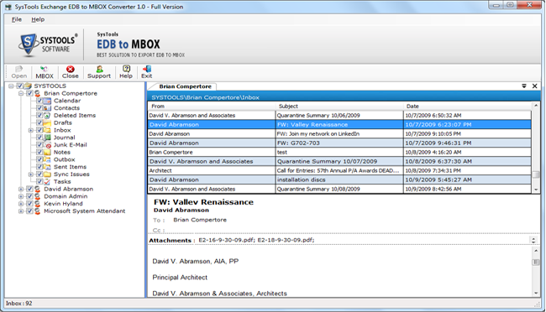This screenshot has width=546, height=312.
Task: Select the Inbox folder icon
Action: tap(47, 130)
